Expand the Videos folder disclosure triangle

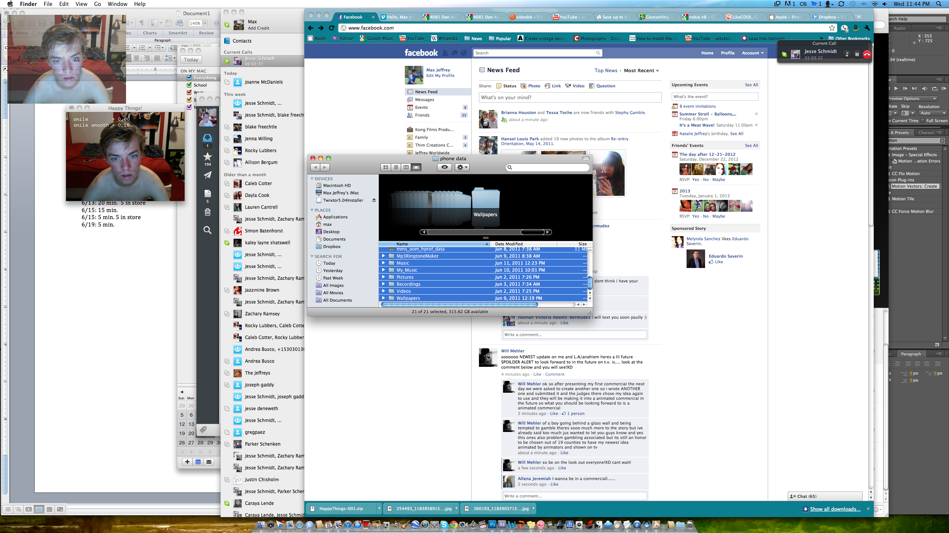384,291
